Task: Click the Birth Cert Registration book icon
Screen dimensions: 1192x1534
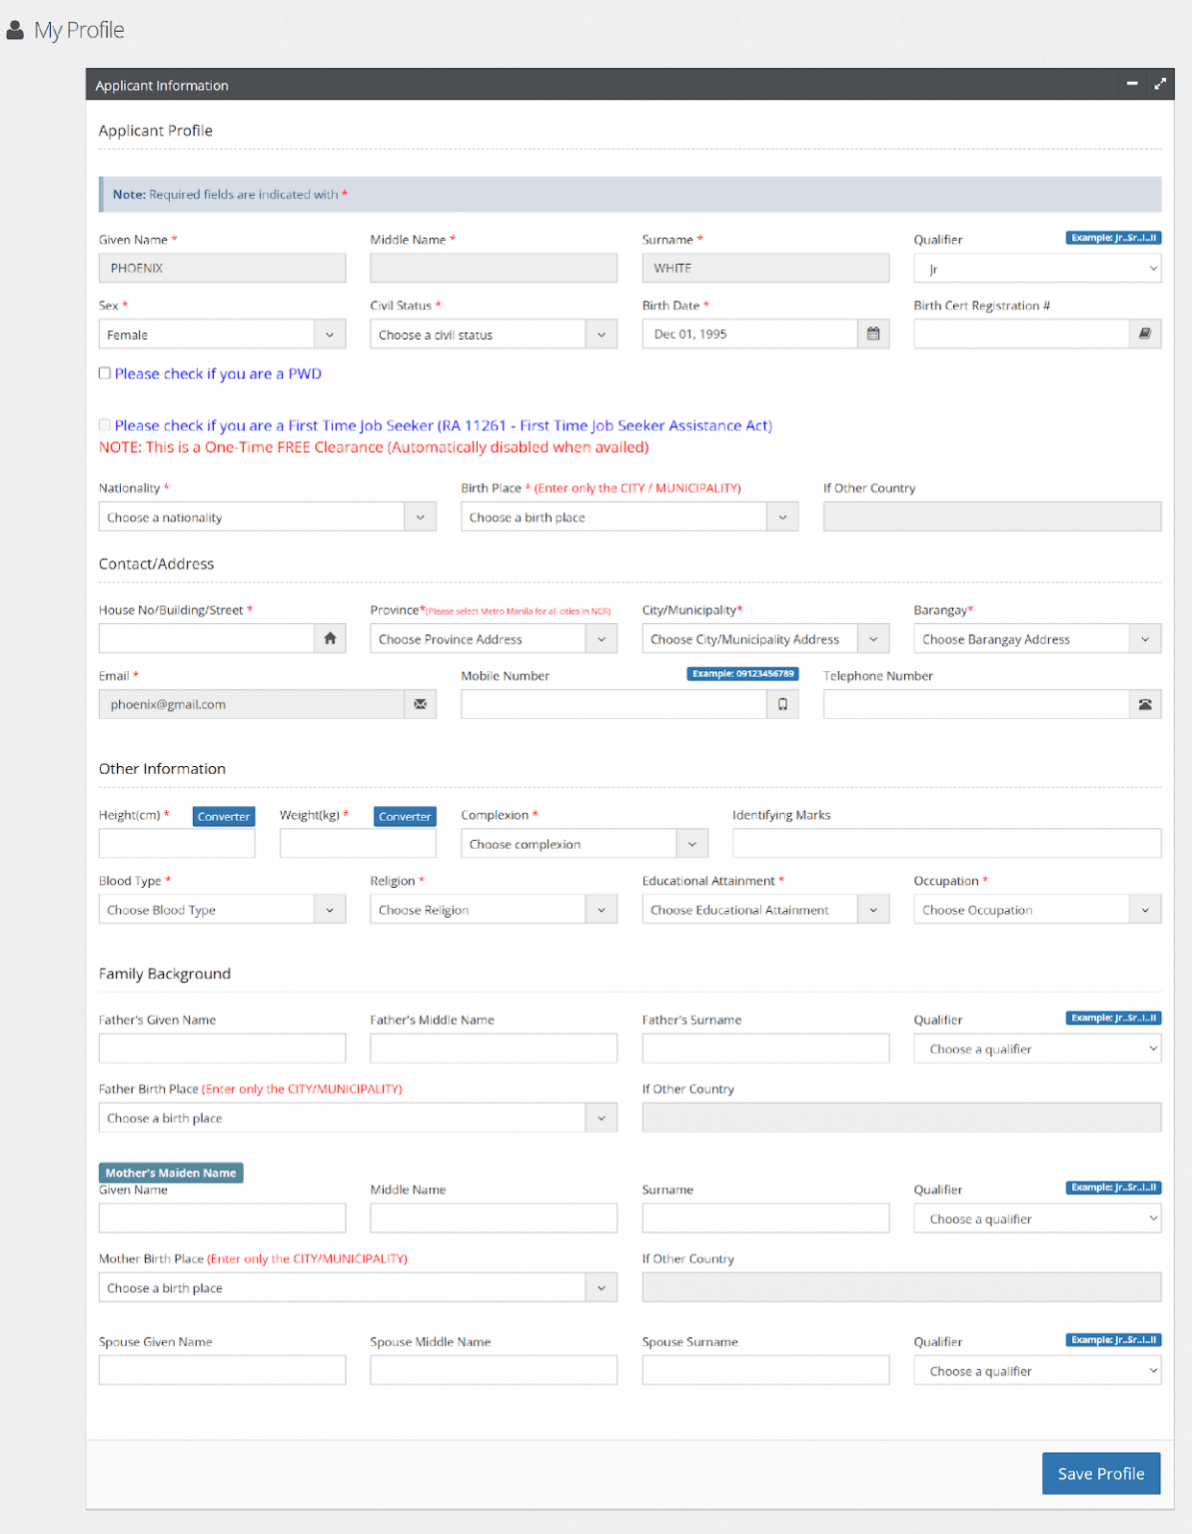Action: [x=1145, y=334]
